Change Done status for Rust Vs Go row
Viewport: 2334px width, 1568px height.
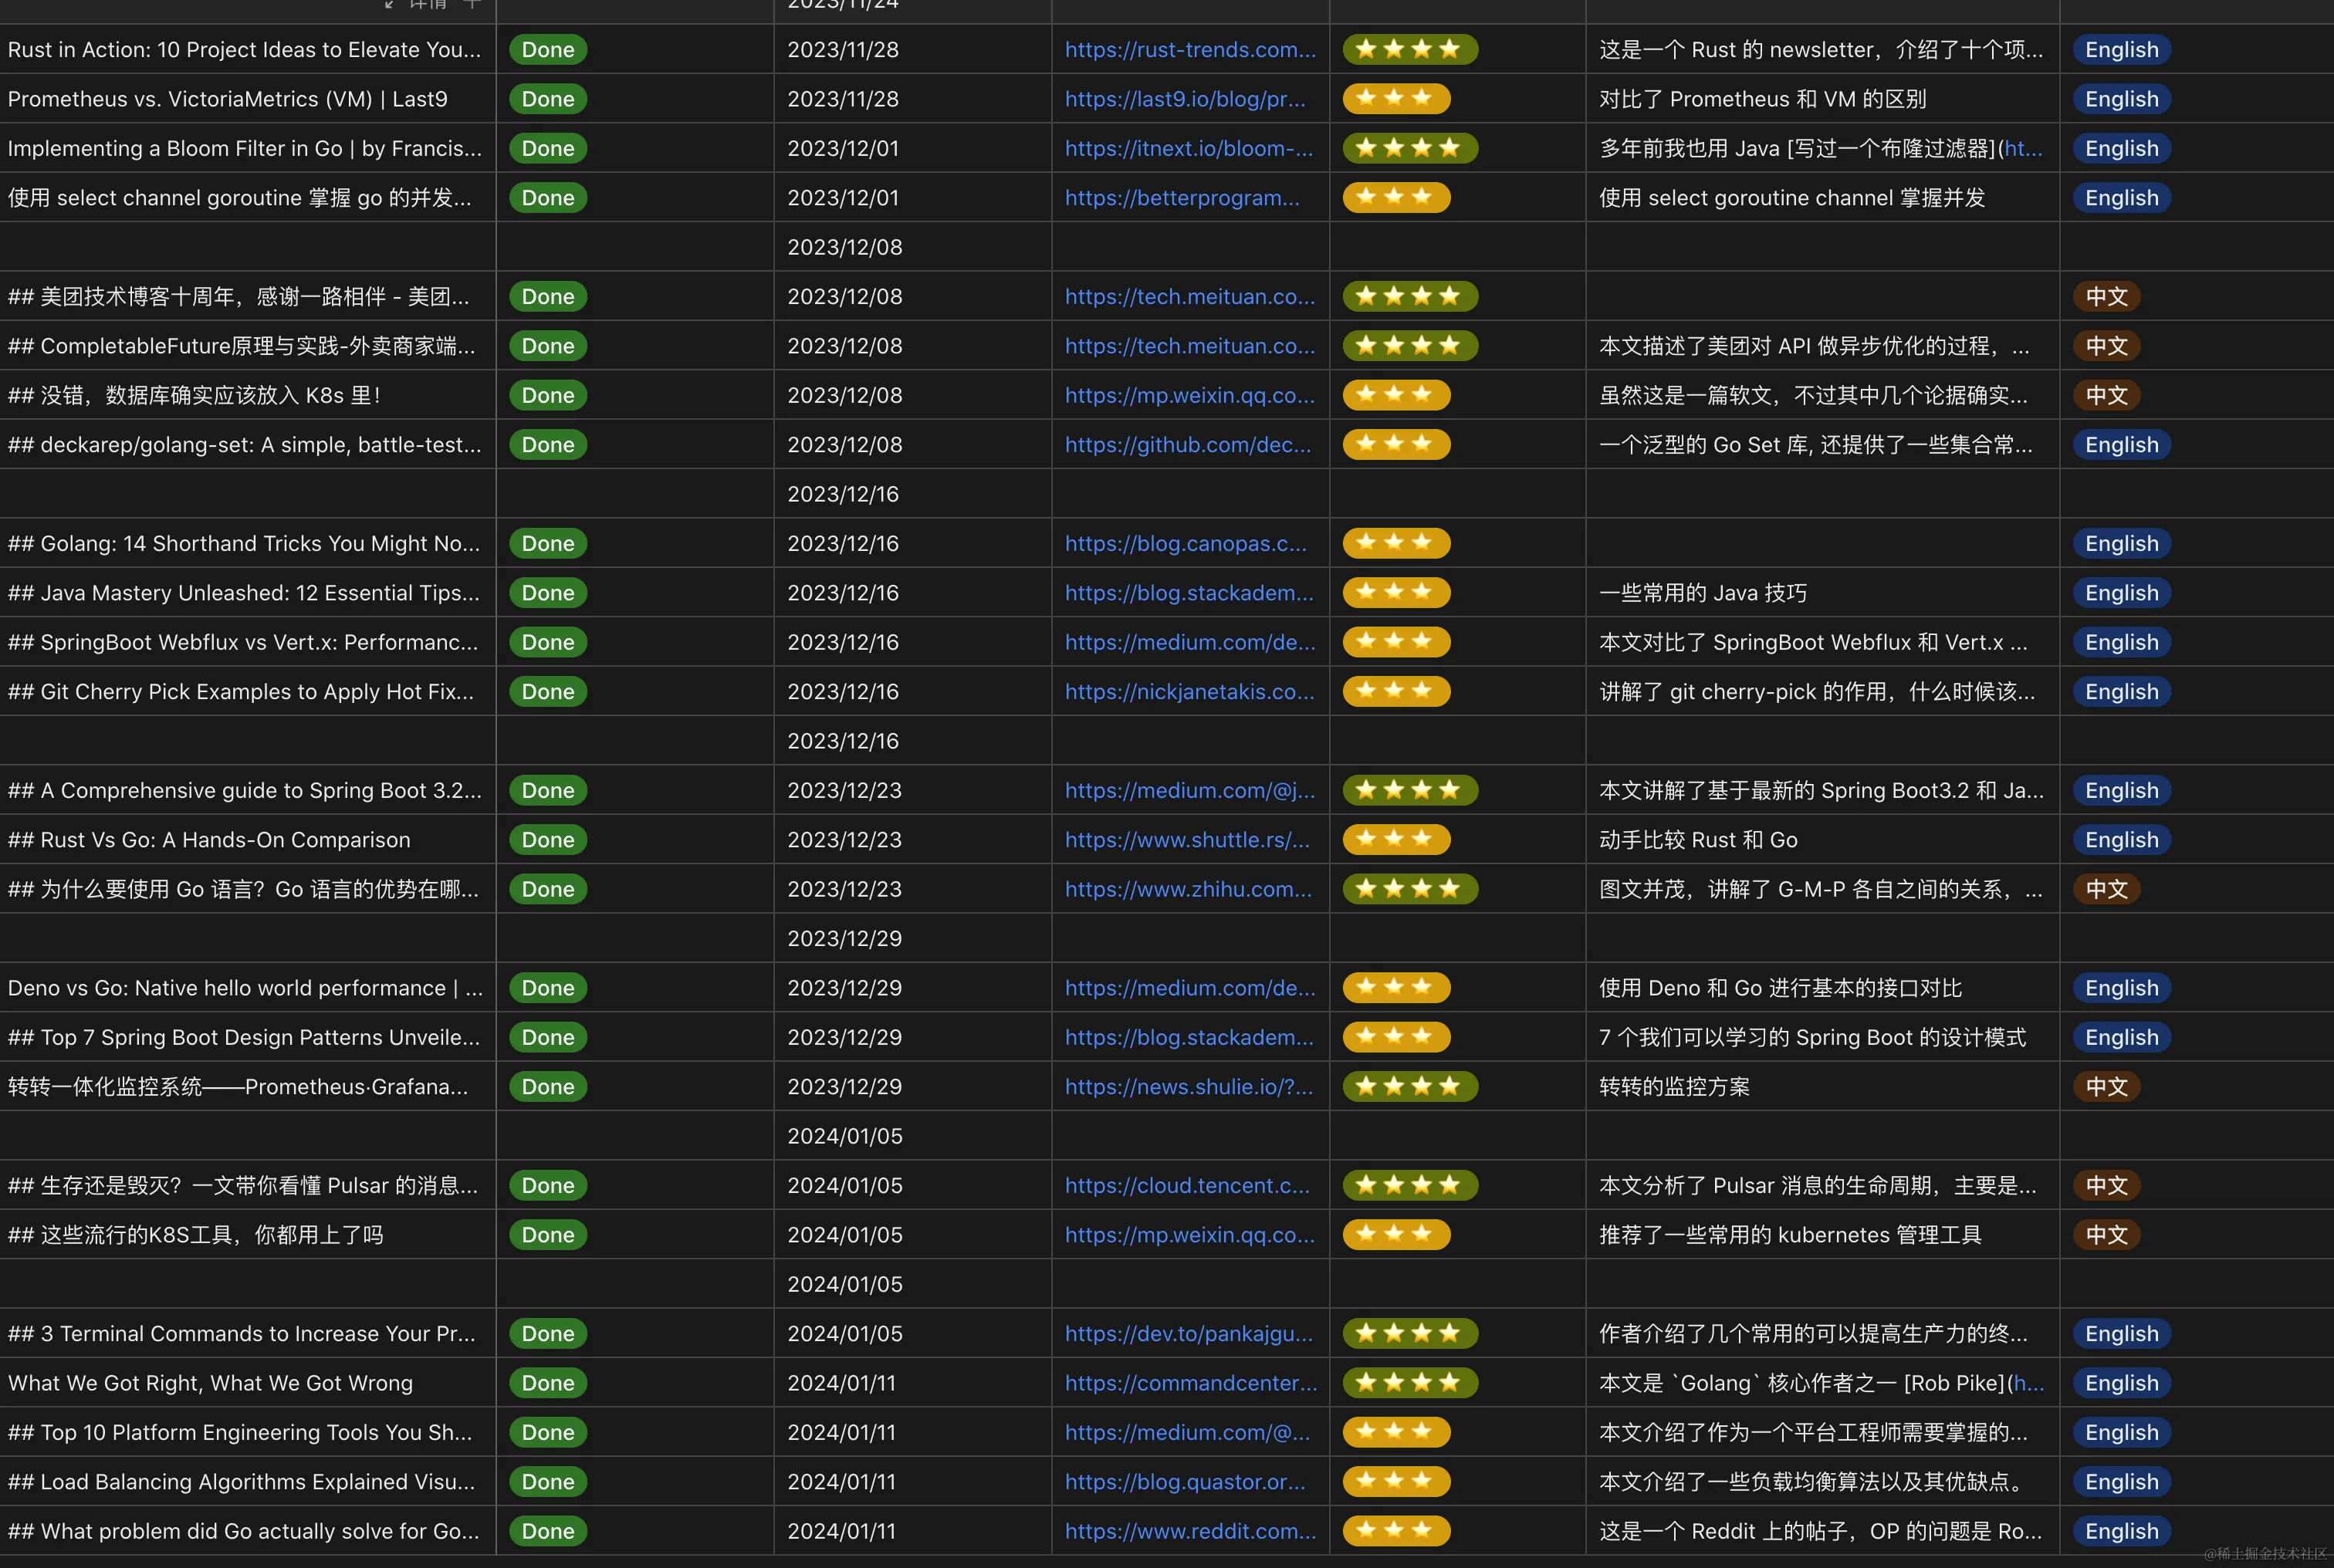[x=547, y=840]
